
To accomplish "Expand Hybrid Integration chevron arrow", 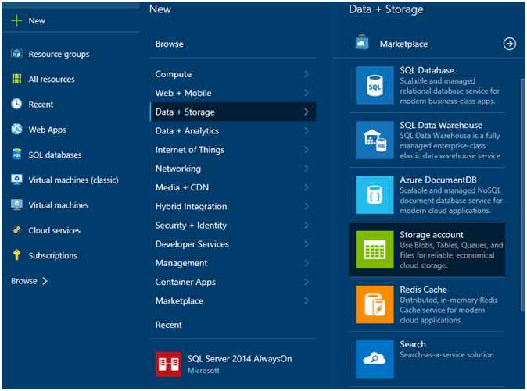I will (306, 206).
